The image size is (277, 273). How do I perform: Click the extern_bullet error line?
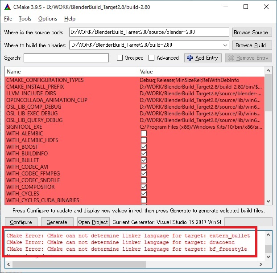pos(128,236)
